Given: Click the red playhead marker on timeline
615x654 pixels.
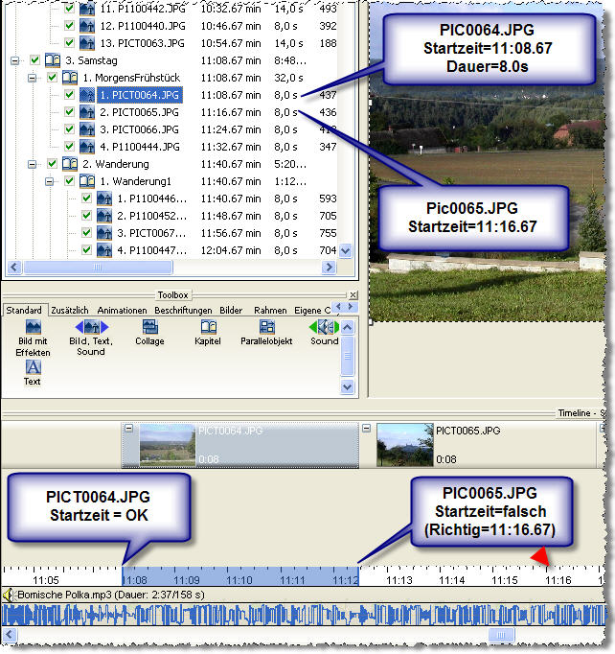Looking at the screenshot, I should pyautogui.click(x=540, y=557).
